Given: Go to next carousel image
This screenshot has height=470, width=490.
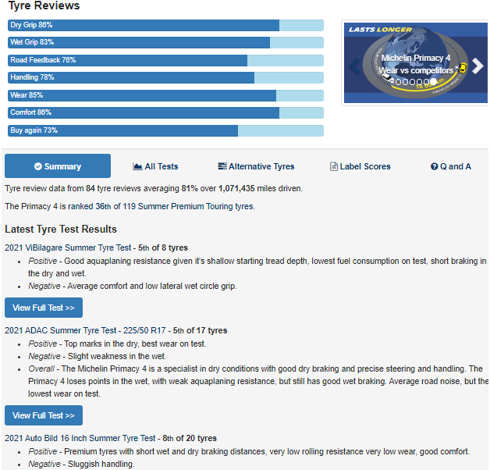Looking at the screenshot, I should [477, 66].
